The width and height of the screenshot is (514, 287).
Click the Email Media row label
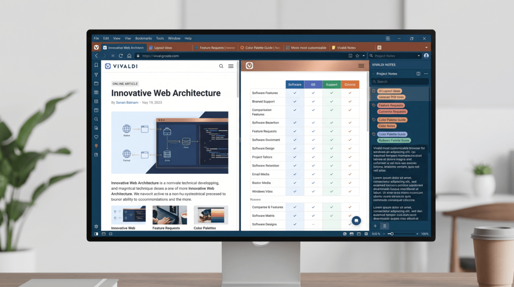pyautogui.click(x=261, y=174)
